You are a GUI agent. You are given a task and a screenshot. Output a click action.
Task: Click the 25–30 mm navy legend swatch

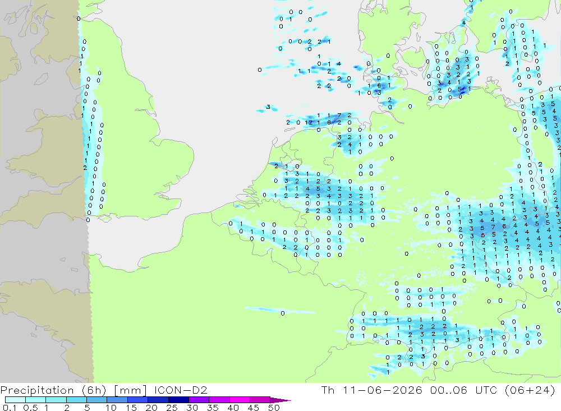point(178,400)
